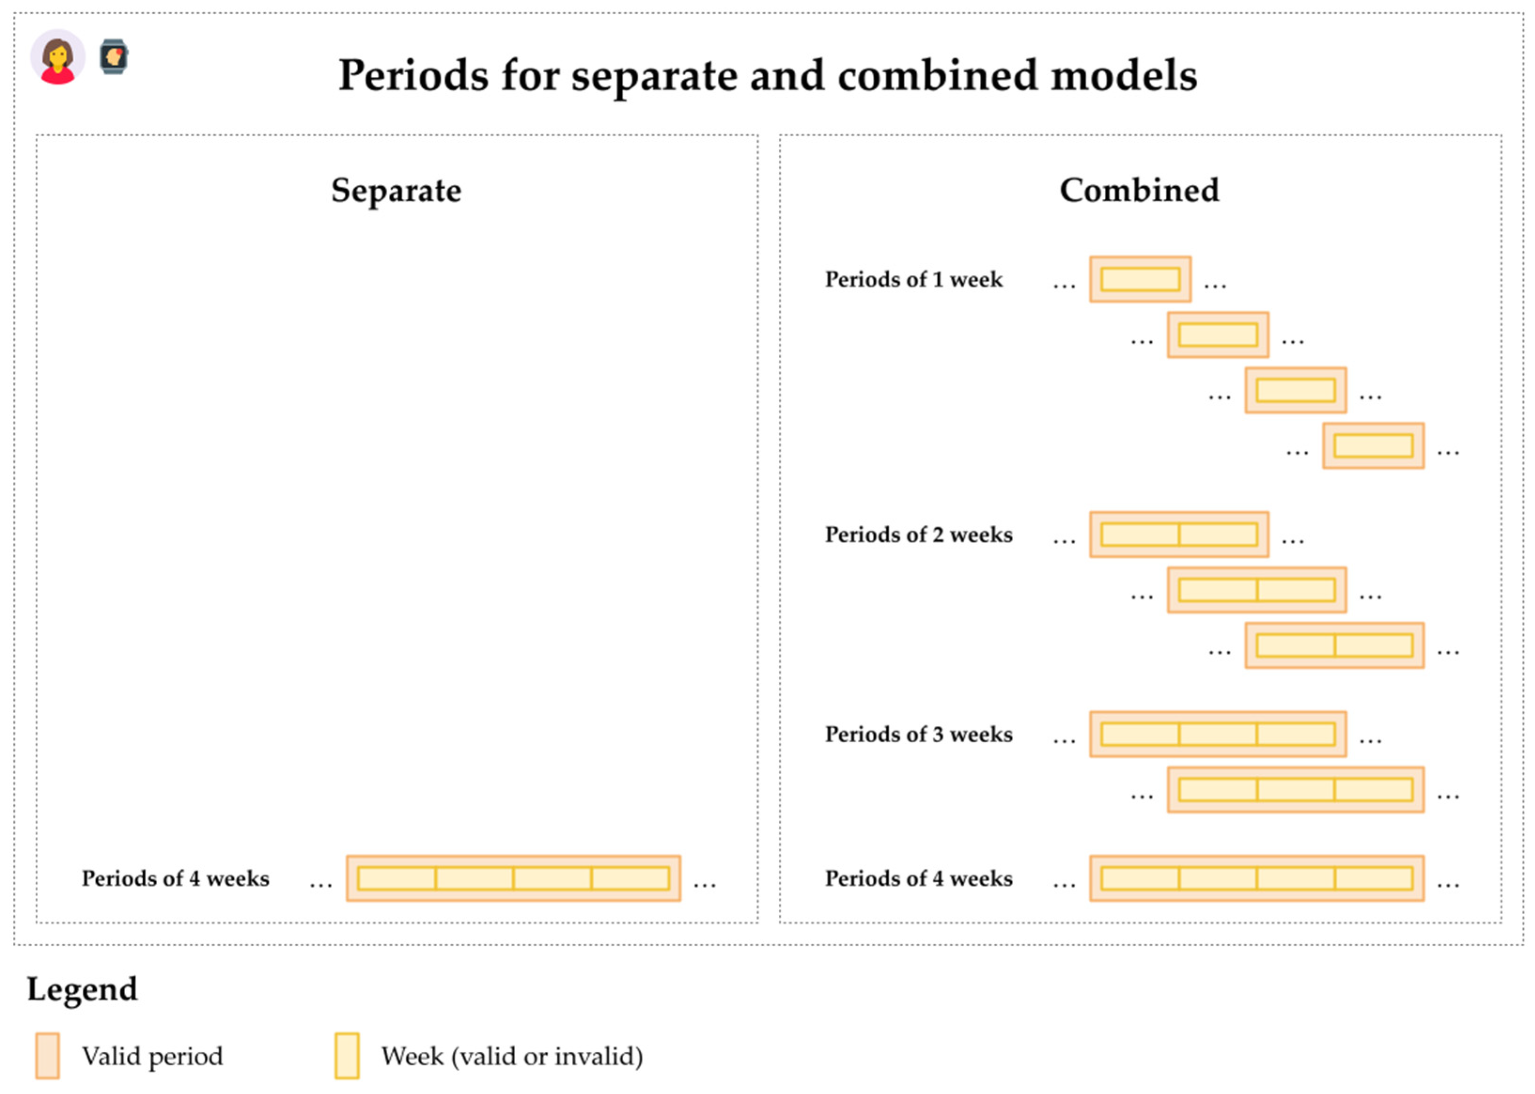Click the Combined panel heading

coord(1140,191)
